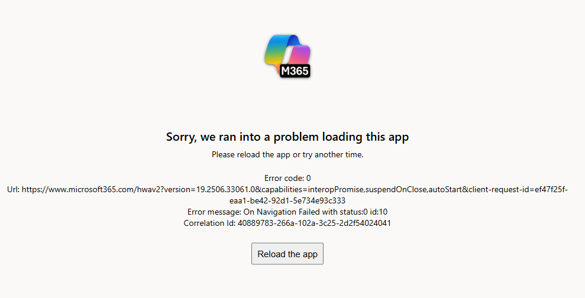
Task: Click the 'Correlation Id:' label
Action: (209, 223)
